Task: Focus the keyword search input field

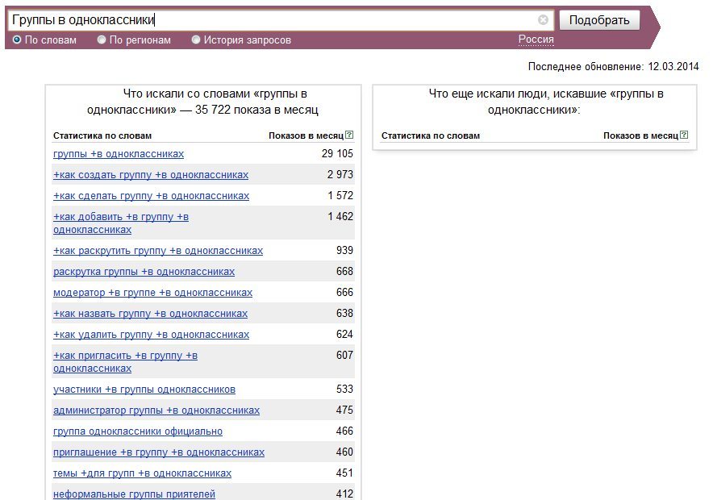Action: tap(273, 20)
